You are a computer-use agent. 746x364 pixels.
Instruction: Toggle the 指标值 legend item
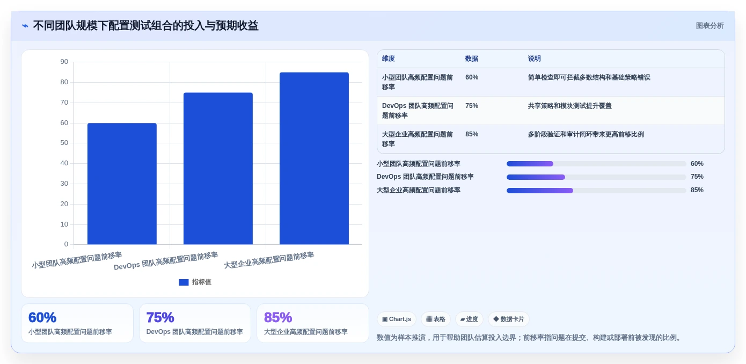(x=195, y=282)
